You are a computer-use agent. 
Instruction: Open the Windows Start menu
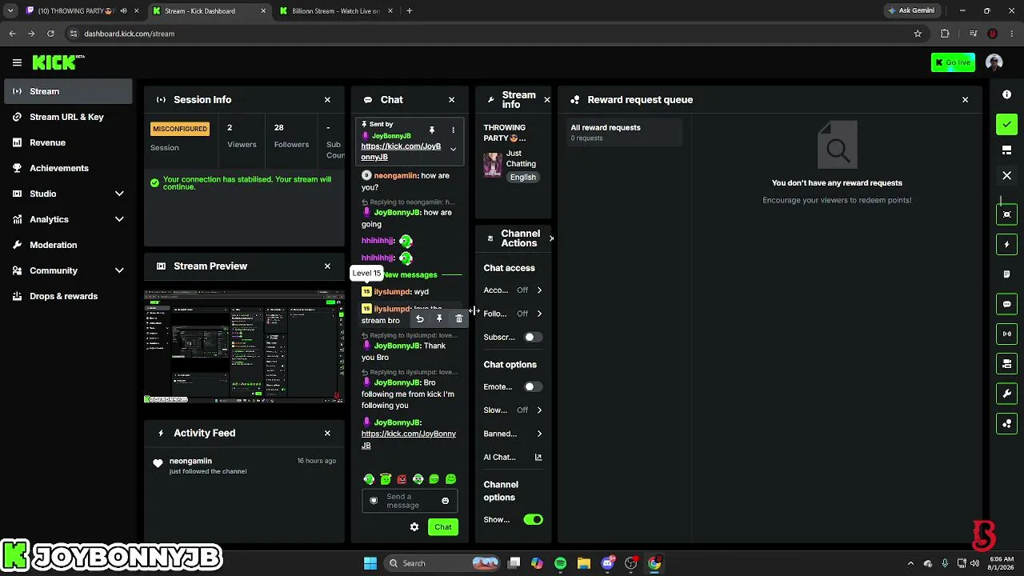click(x=370, y=563)
